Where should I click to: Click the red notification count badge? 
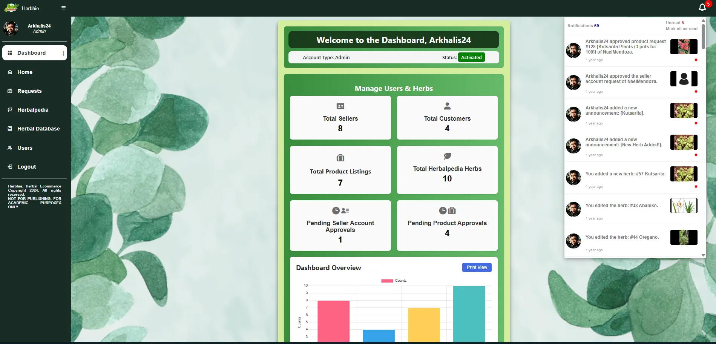[x=708, y=4]
